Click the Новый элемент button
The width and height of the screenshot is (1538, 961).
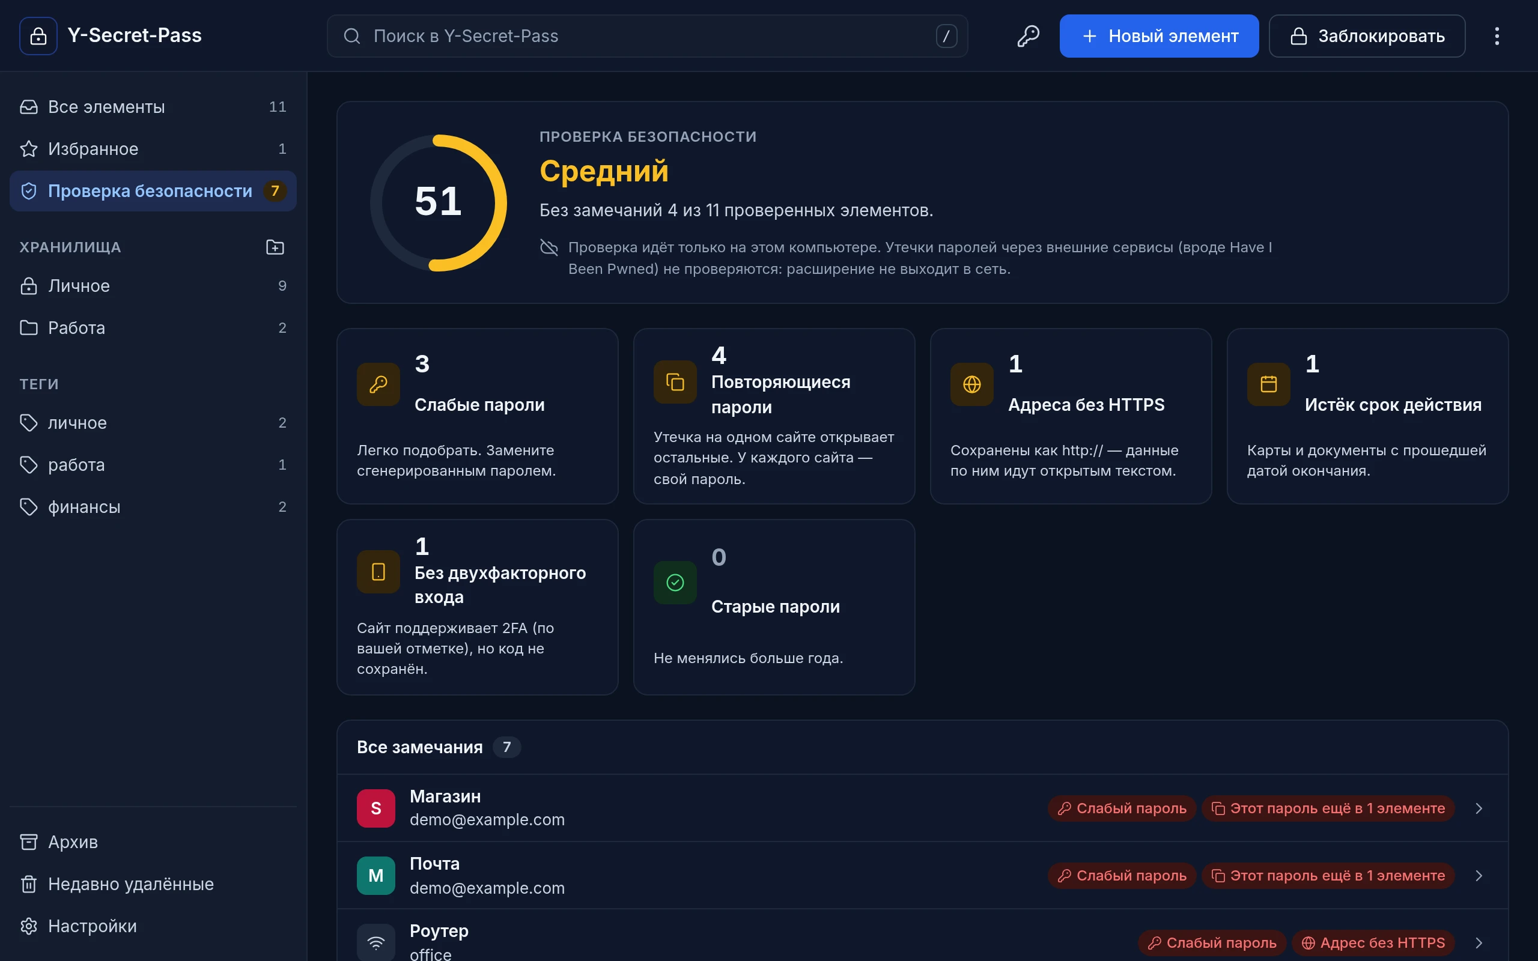click(1158, 36)
